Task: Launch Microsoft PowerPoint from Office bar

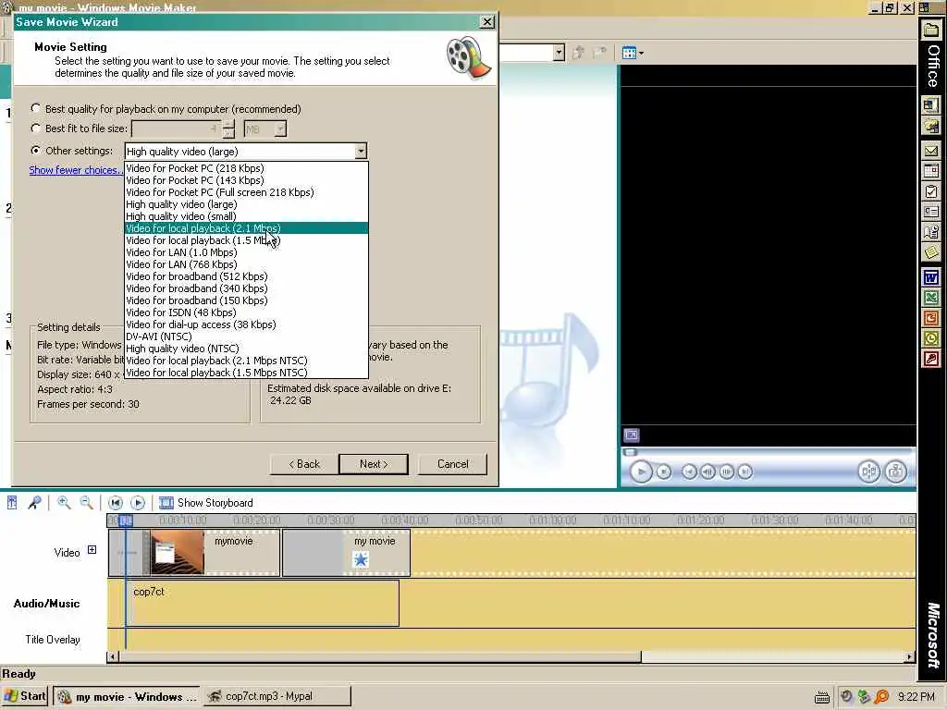Action: pyautogui.click(x=931, y=318)
